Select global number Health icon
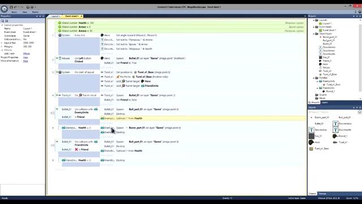 point(59,23)
